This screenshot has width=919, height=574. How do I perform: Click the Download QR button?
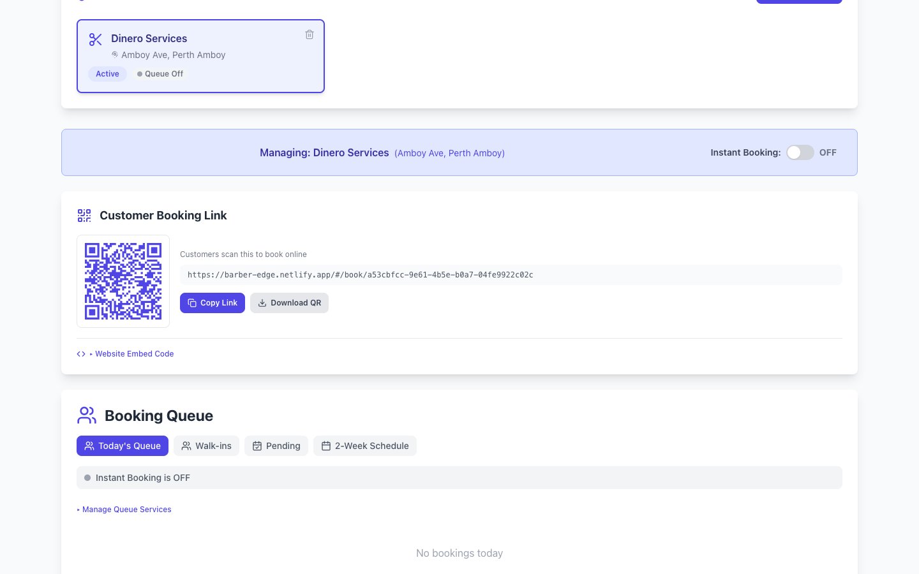289,303
